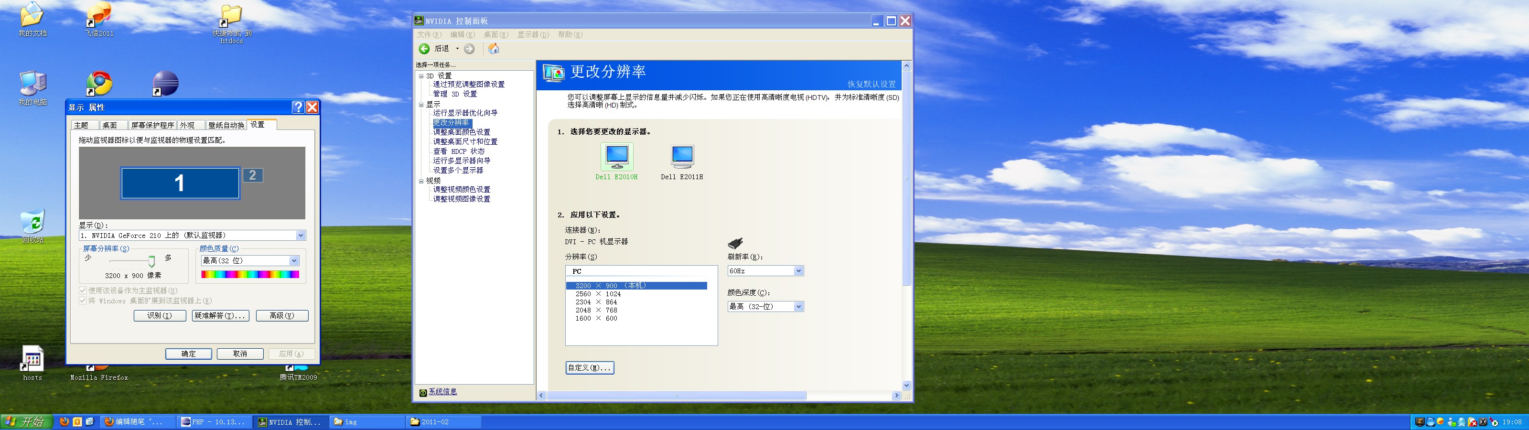This screenshot has width=1529, height=430.
Task: Toggle 将Windows桌面扩展到该监视器上 checkbox
Action: click(x=83, y=301)
